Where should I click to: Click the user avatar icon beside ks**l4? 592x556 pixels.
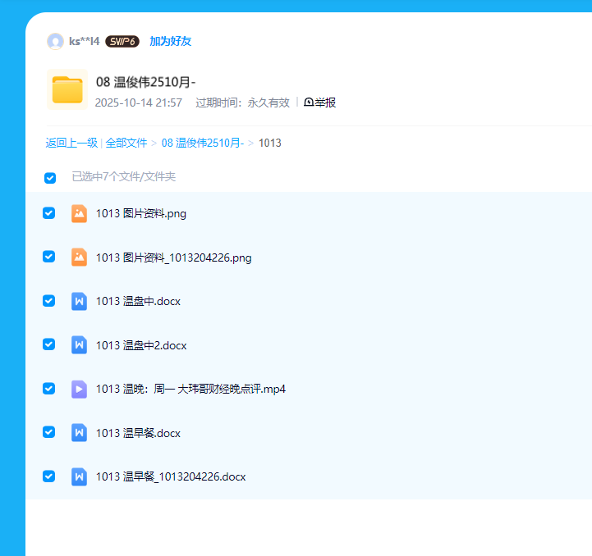pos(55,41)
